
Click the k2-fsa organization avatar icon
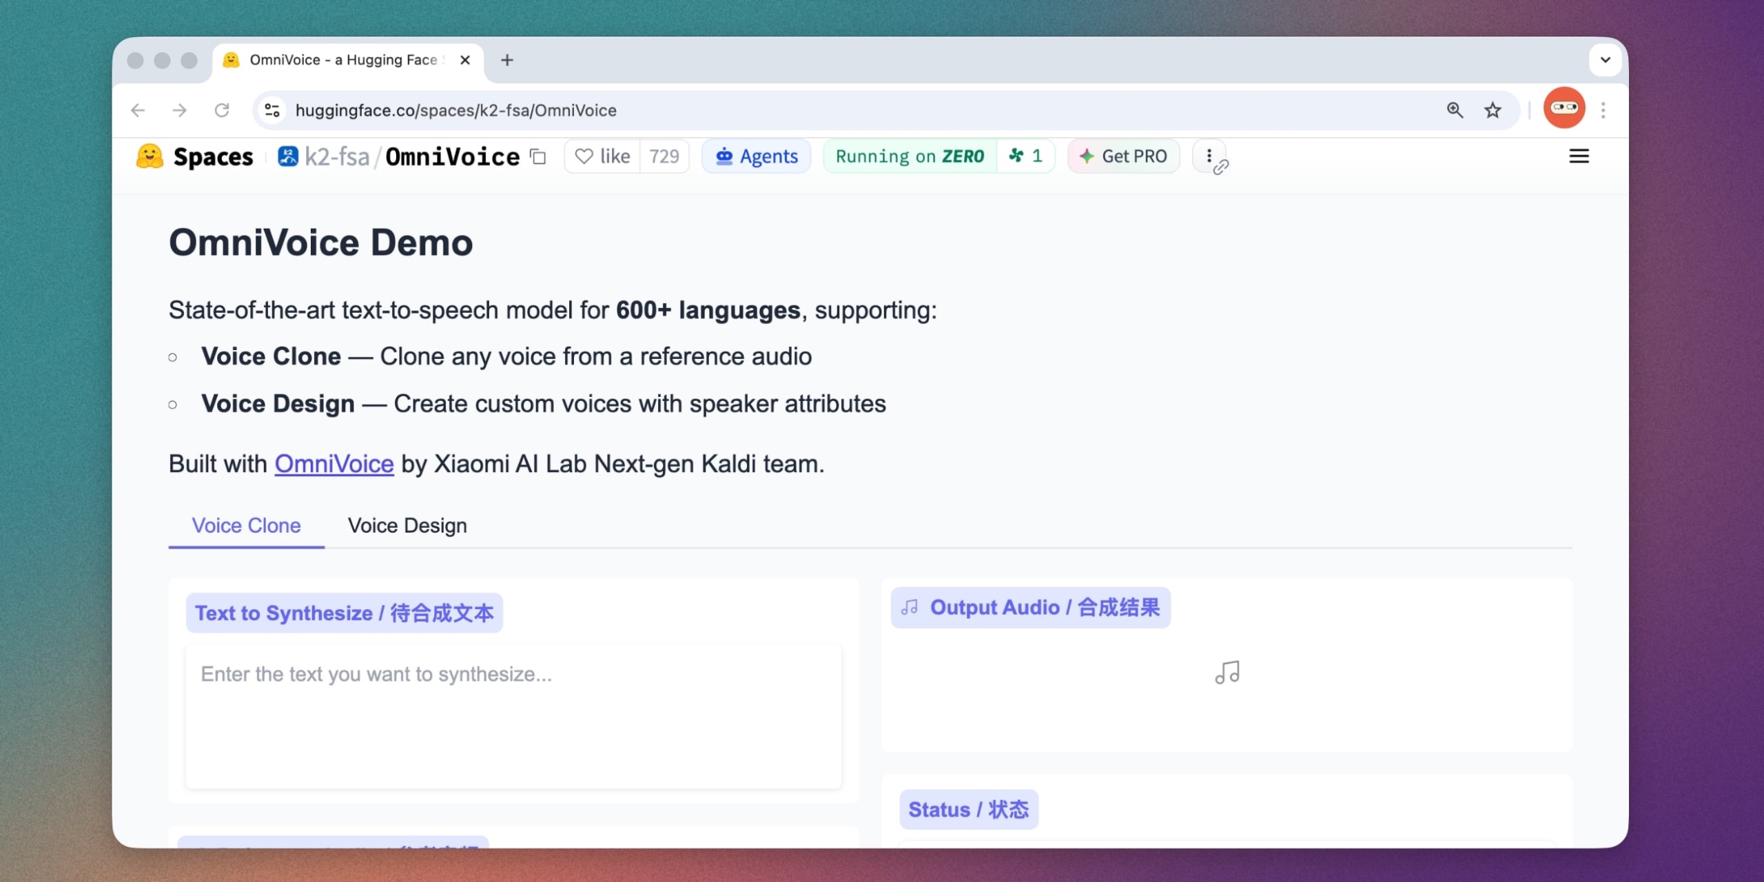click(288, 156)
